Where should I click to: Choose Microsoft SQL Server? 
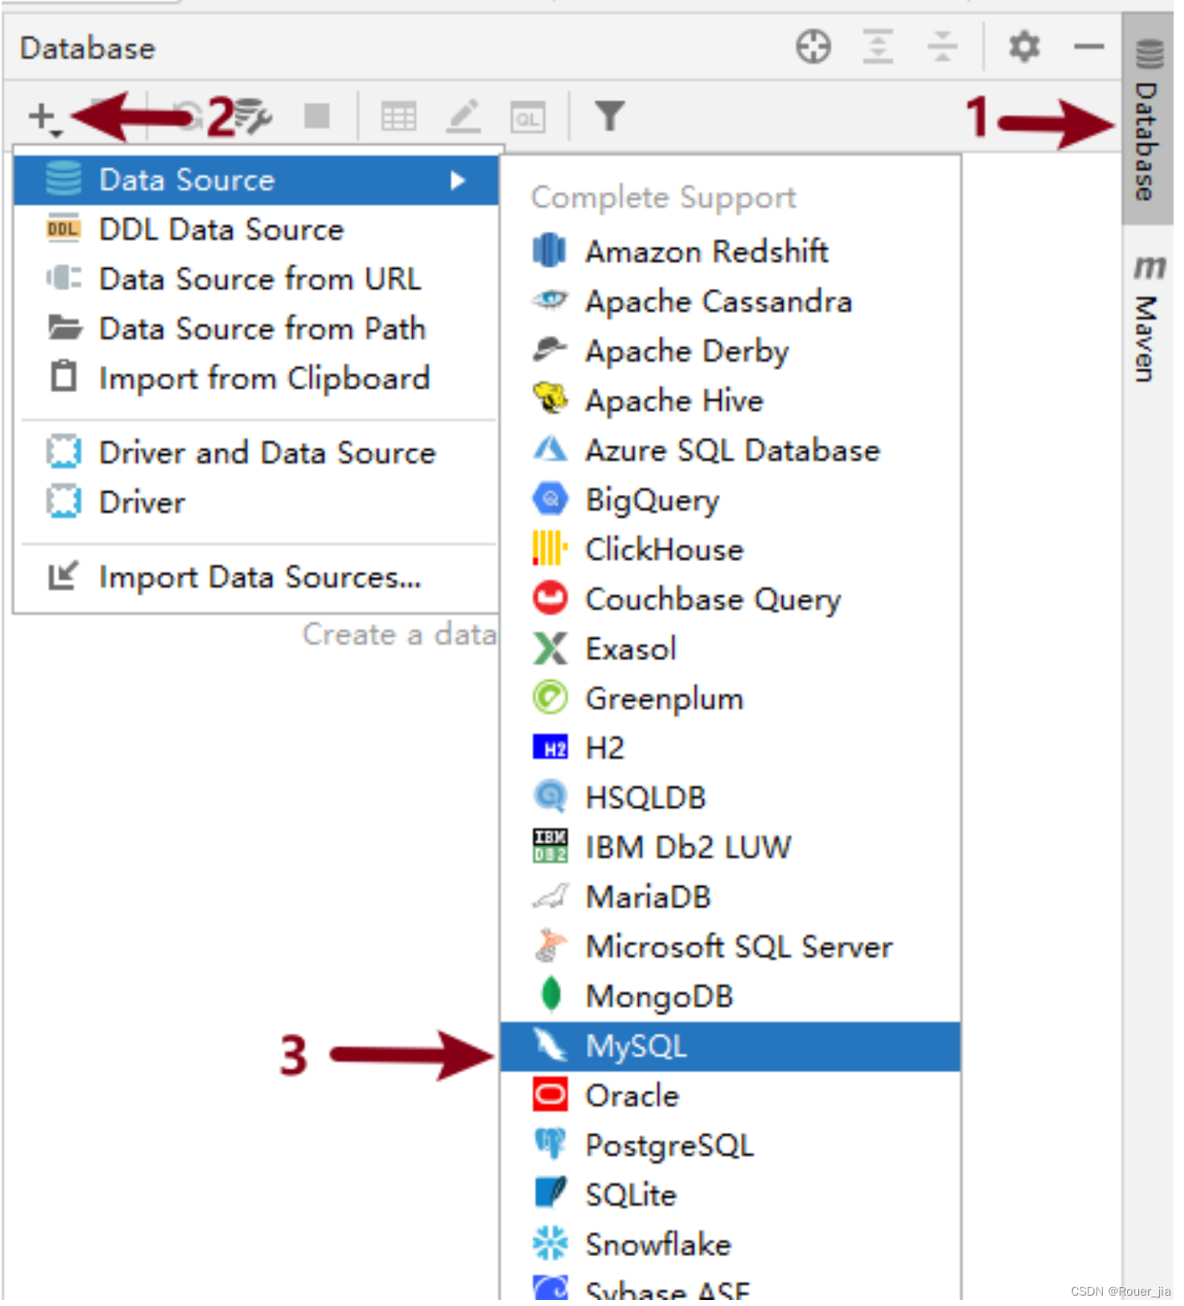click(730, 947)
